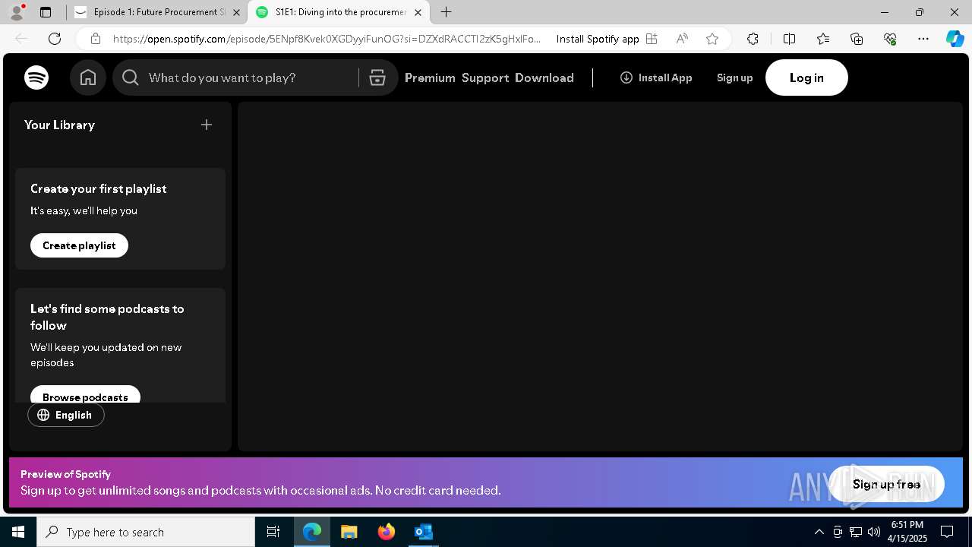Close the Episode 1 Future Procurement tab
This screenshot has width=972, height=547.
point(236,12)
